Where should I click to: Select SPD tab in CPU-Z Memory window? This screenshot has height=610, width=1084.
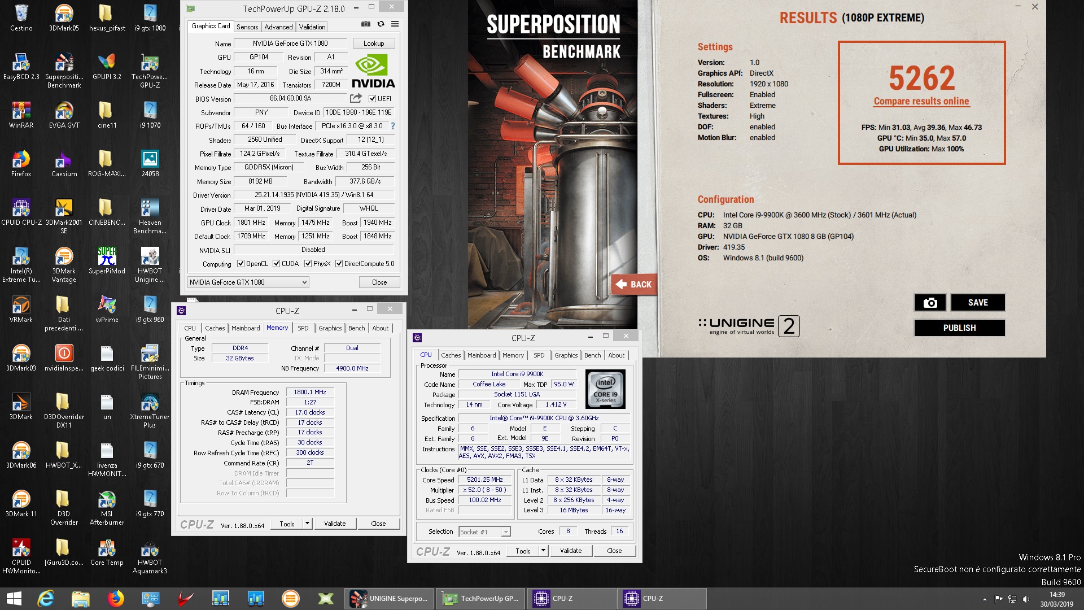(x=303, y=328)
